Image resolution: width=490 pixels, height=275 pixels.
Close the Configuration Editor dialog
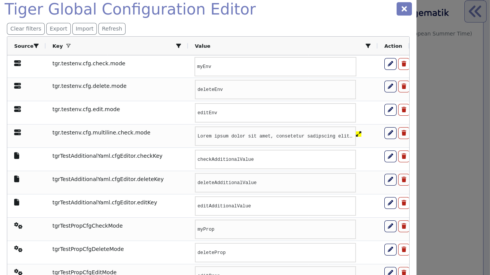(404, 9)
